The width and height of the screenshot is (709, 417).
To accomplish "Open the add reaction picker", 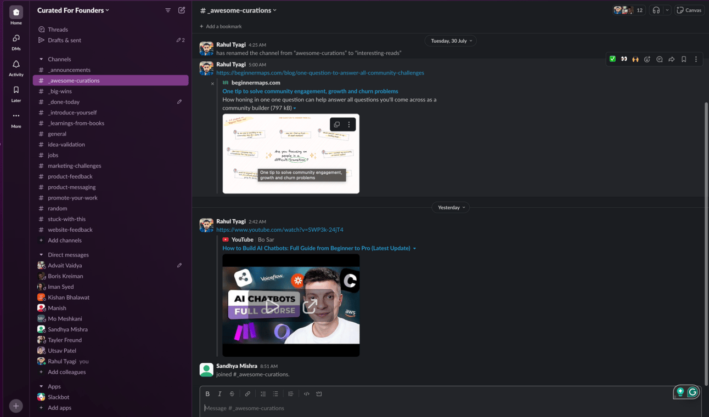I will [648, 59].
